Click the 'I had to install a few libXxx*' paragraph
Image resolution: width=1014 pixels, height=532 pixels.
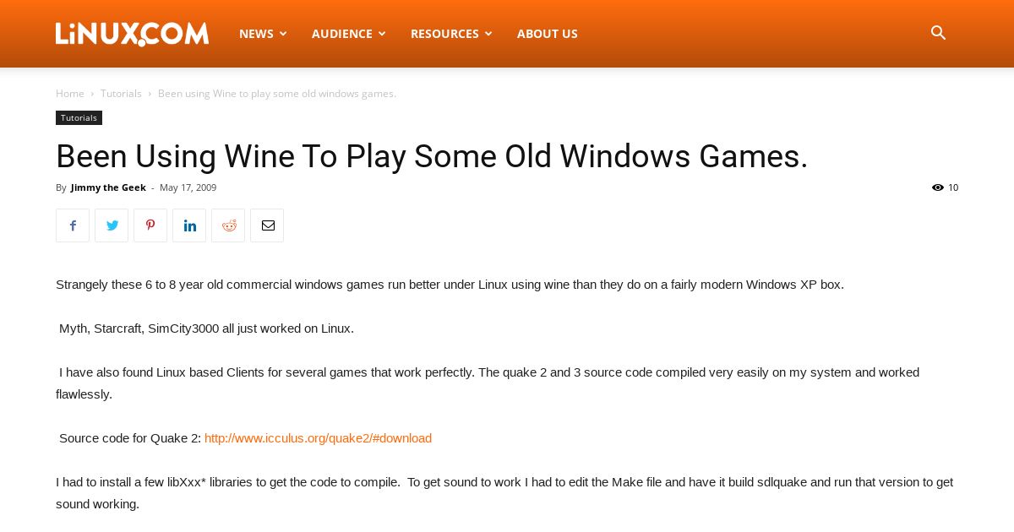504,493
